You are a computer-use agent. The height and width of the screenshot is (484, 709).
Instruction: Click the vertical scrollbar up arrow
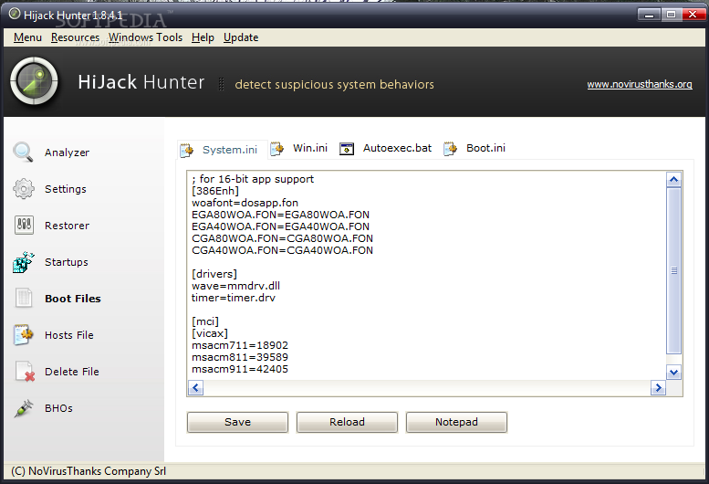673,180
